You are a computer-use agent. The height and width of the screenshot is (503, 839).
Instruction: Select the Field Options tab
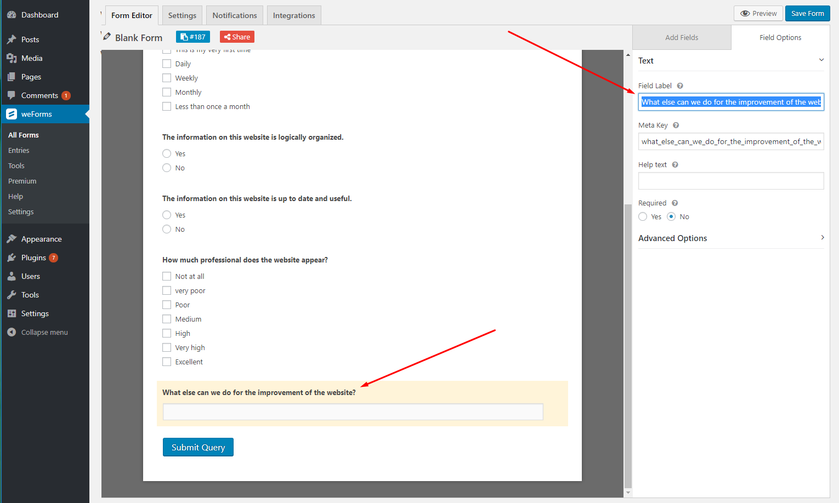(x=780, y=37)
